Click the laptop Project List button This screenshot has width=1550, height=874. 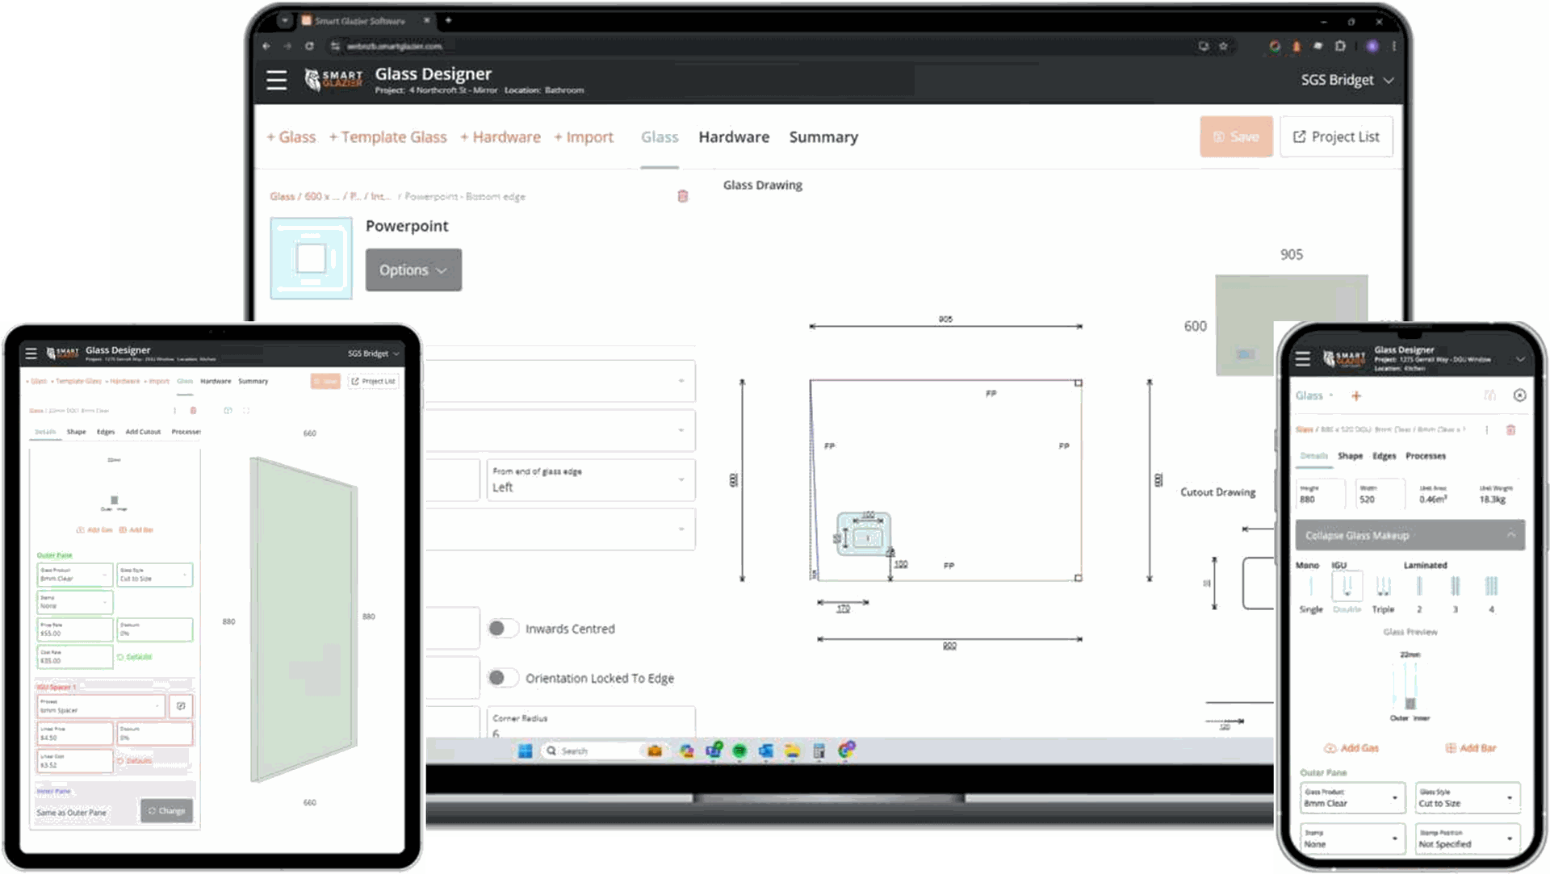(1336, 137)
